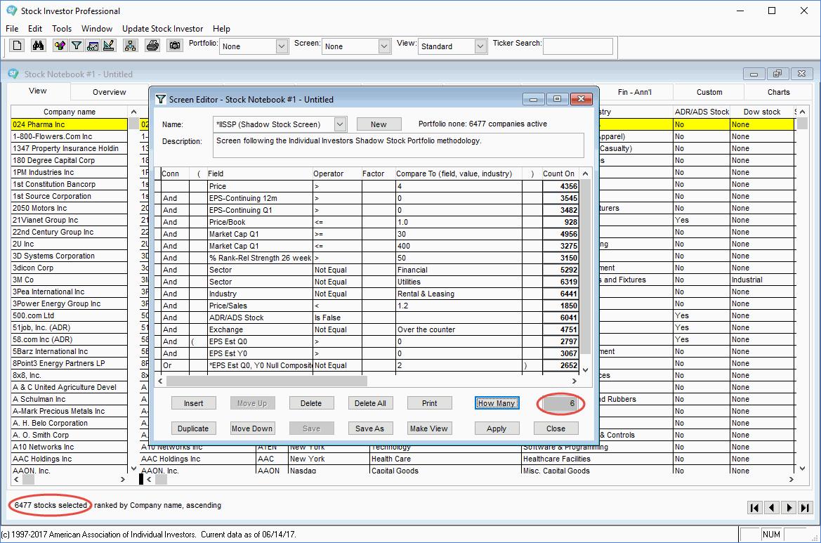Open the ticker search binoculars icon
The height and width of the screenshot is (543, 821).
point(37,45)
